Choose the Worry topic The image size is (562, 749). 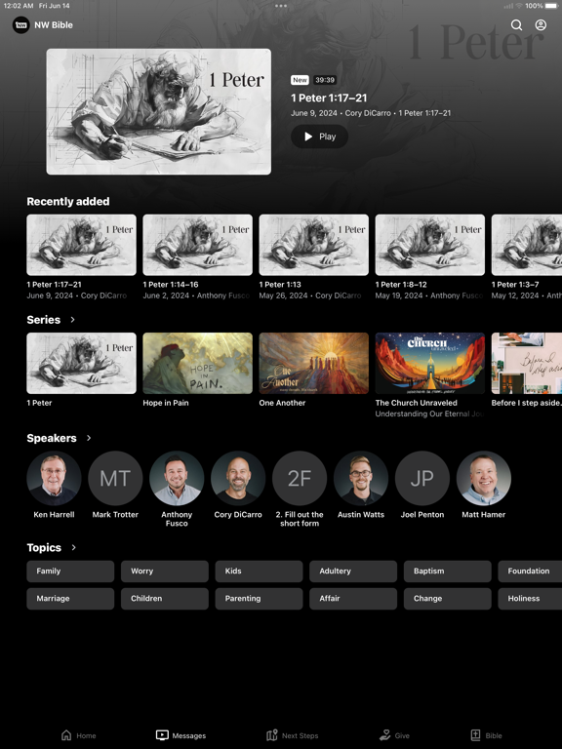(x=164, y=571)
